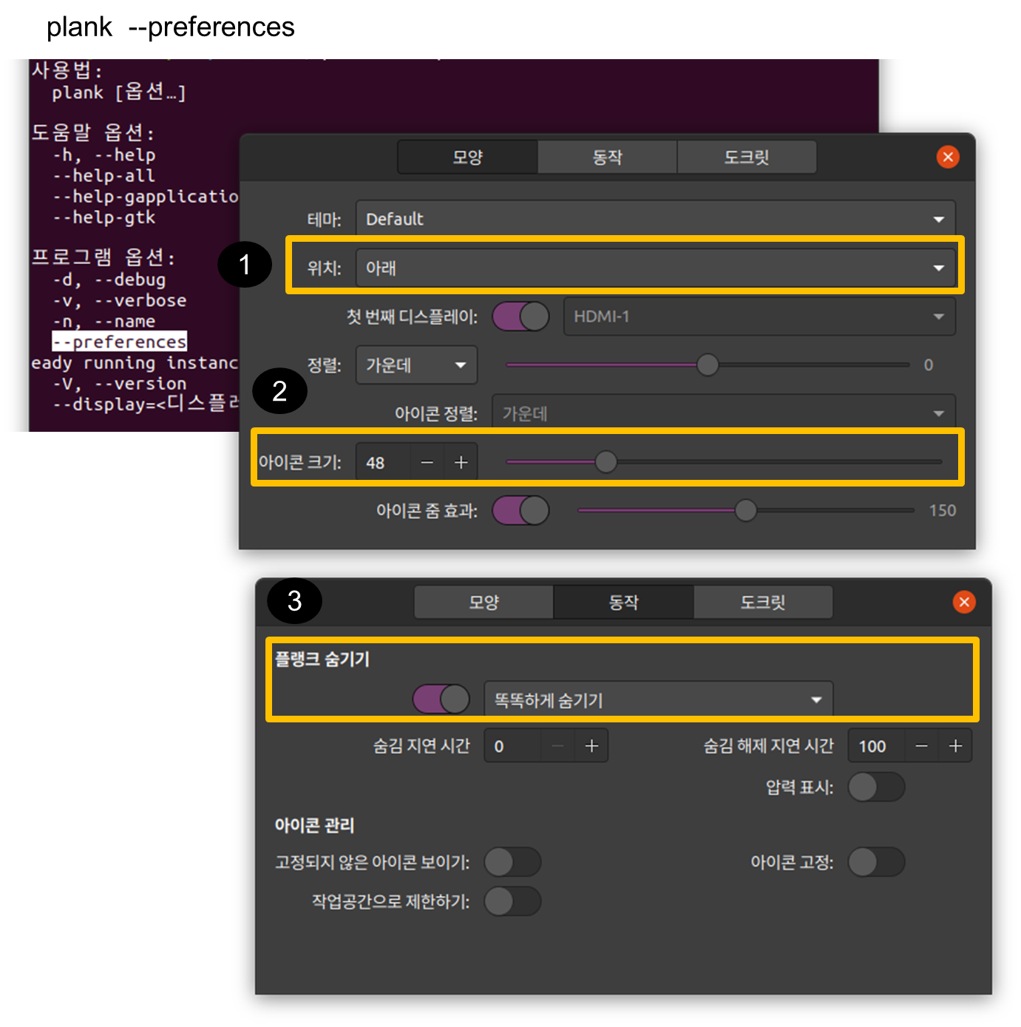Open the 아이콘 정렬 dropdown

724,413
